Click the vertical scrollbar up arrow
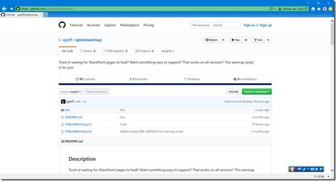The height and width of the screenshot is (181, 336). coord(332,21)
